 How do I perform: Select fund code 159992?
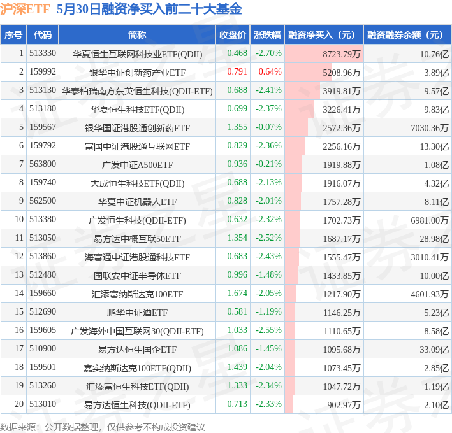pos(43,72)
